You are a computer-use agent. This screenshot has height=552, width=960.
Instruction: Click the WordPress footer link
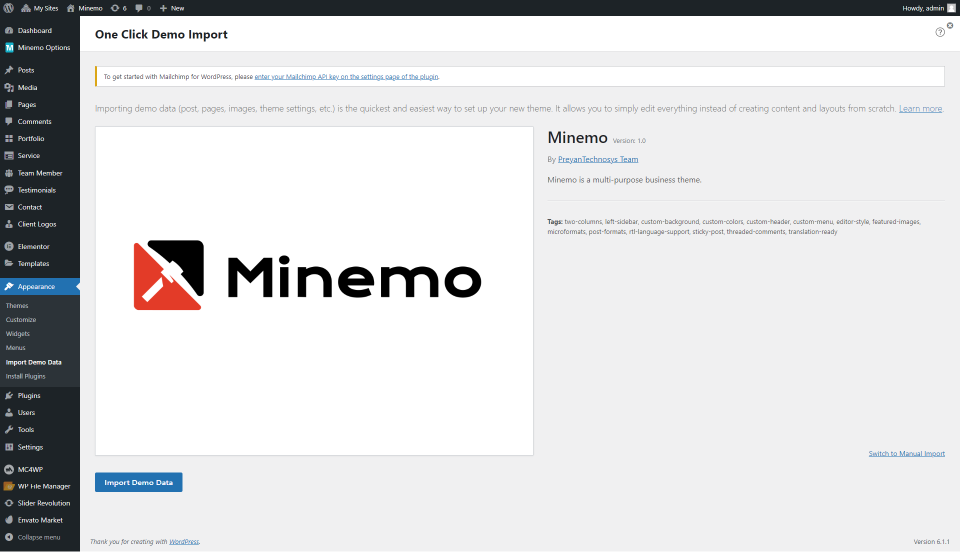[x=184, y=541]
